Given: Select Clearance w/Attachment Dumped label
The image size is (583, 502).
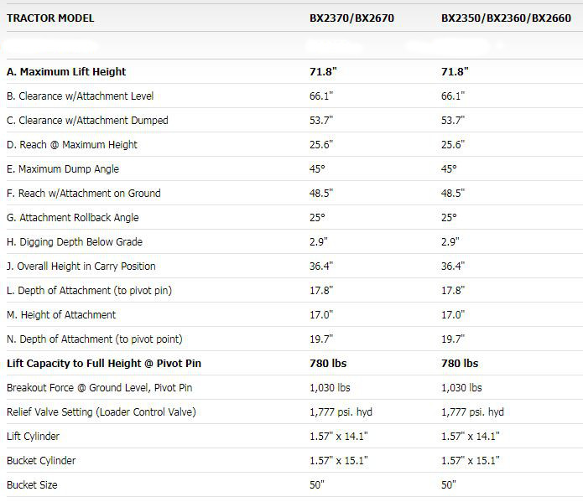Looking at the screenshot, I should pos(87,121).
